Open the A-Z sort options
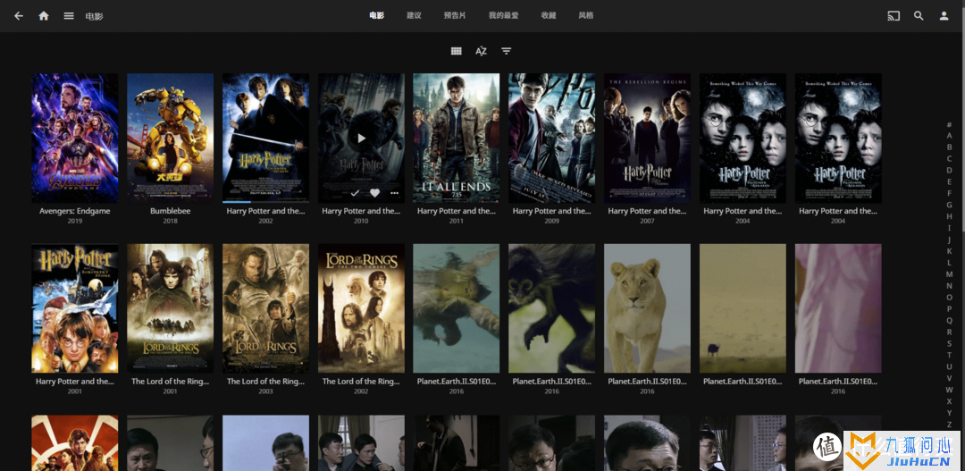The width and height of the screenshot is (965, 471). pyautogui.click(x=482, y=51)
